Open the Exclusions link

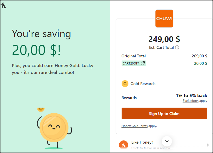191,101
